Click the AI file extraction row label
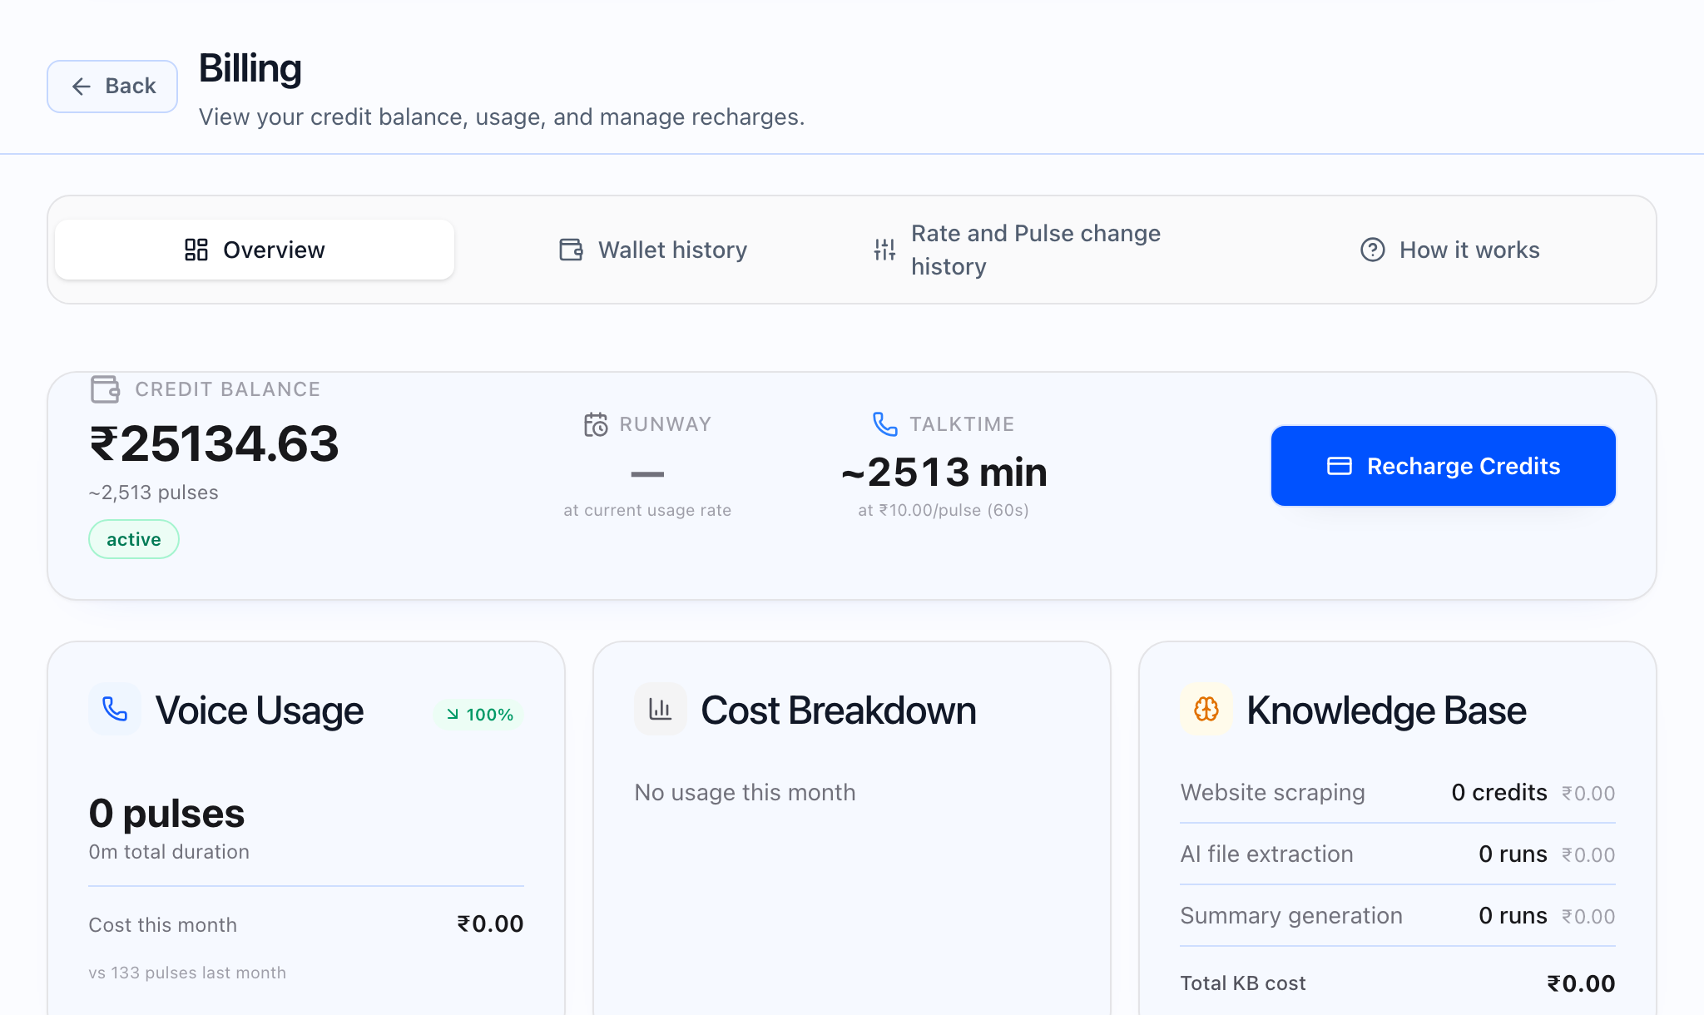 coord(1267,854)
